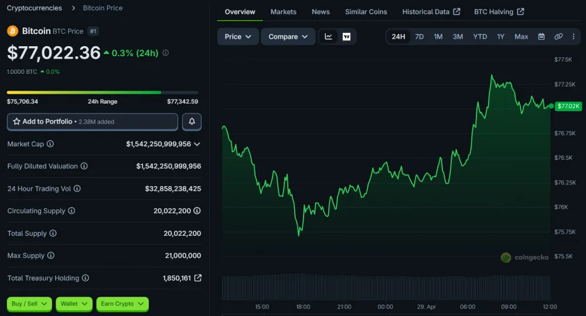Open BTC Halving external tab
Viewport: 586px width, 316px height.
click(x=499, y=12)
